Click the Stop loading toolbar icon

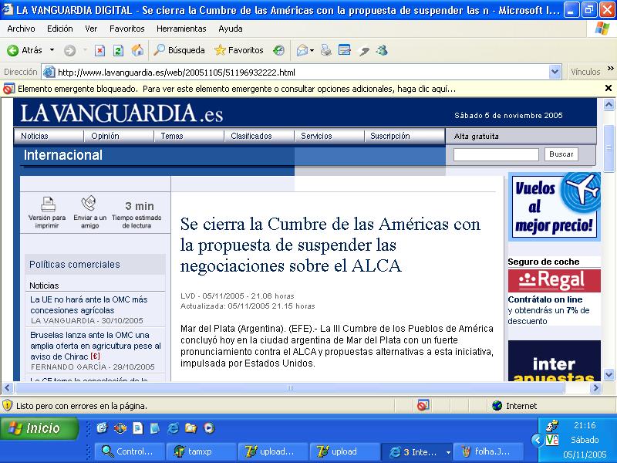tap(99, 50)
